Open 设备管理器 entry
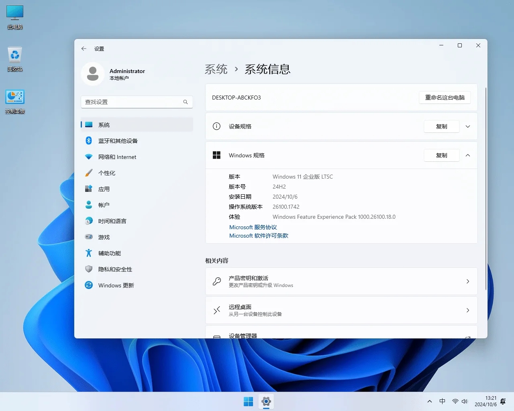 [341, 332]
